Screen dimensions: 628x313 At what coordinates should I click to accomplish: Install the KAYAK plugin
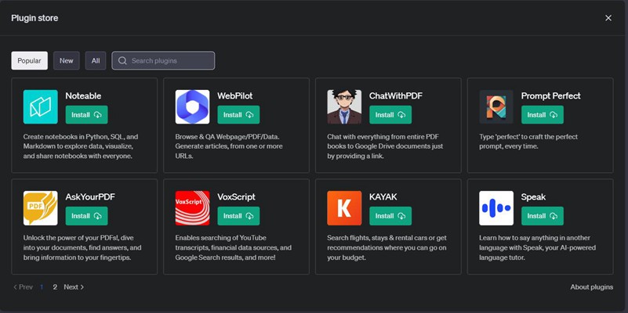[x=390, y=216]
